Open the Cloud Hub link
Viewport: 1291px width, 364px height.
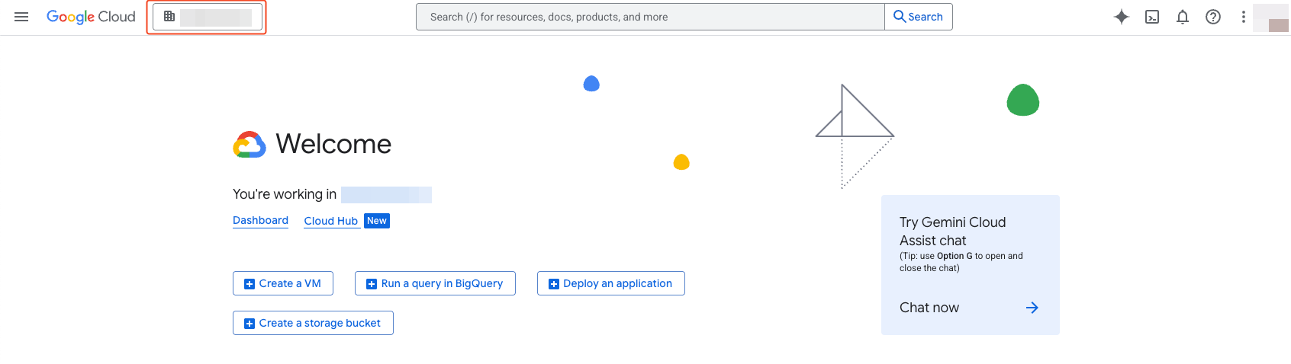(331, 221)
